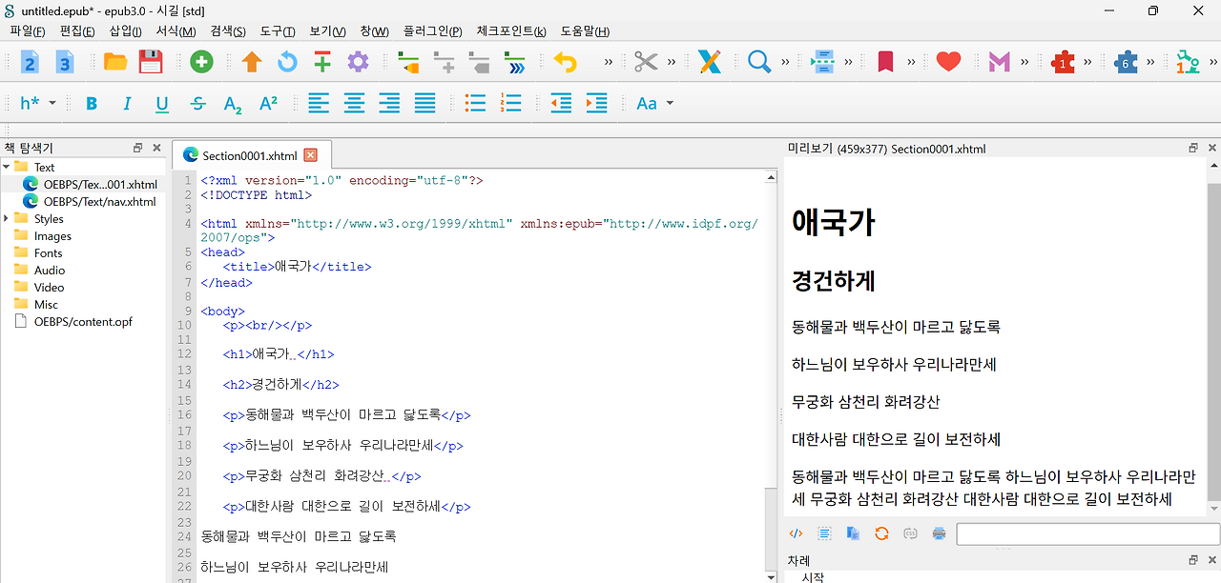Expand overflow chevron after bookmark icon

[911, 62]
